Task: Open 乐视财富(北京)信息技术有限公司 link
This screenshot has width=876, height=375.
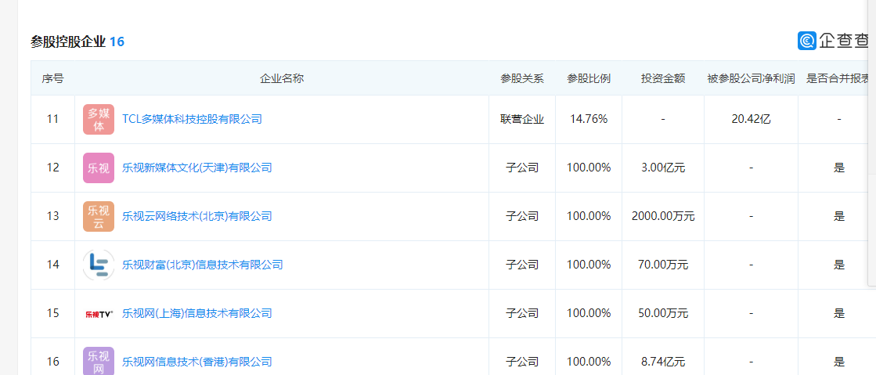Action: pyautogui.click(x=202, y=265)
